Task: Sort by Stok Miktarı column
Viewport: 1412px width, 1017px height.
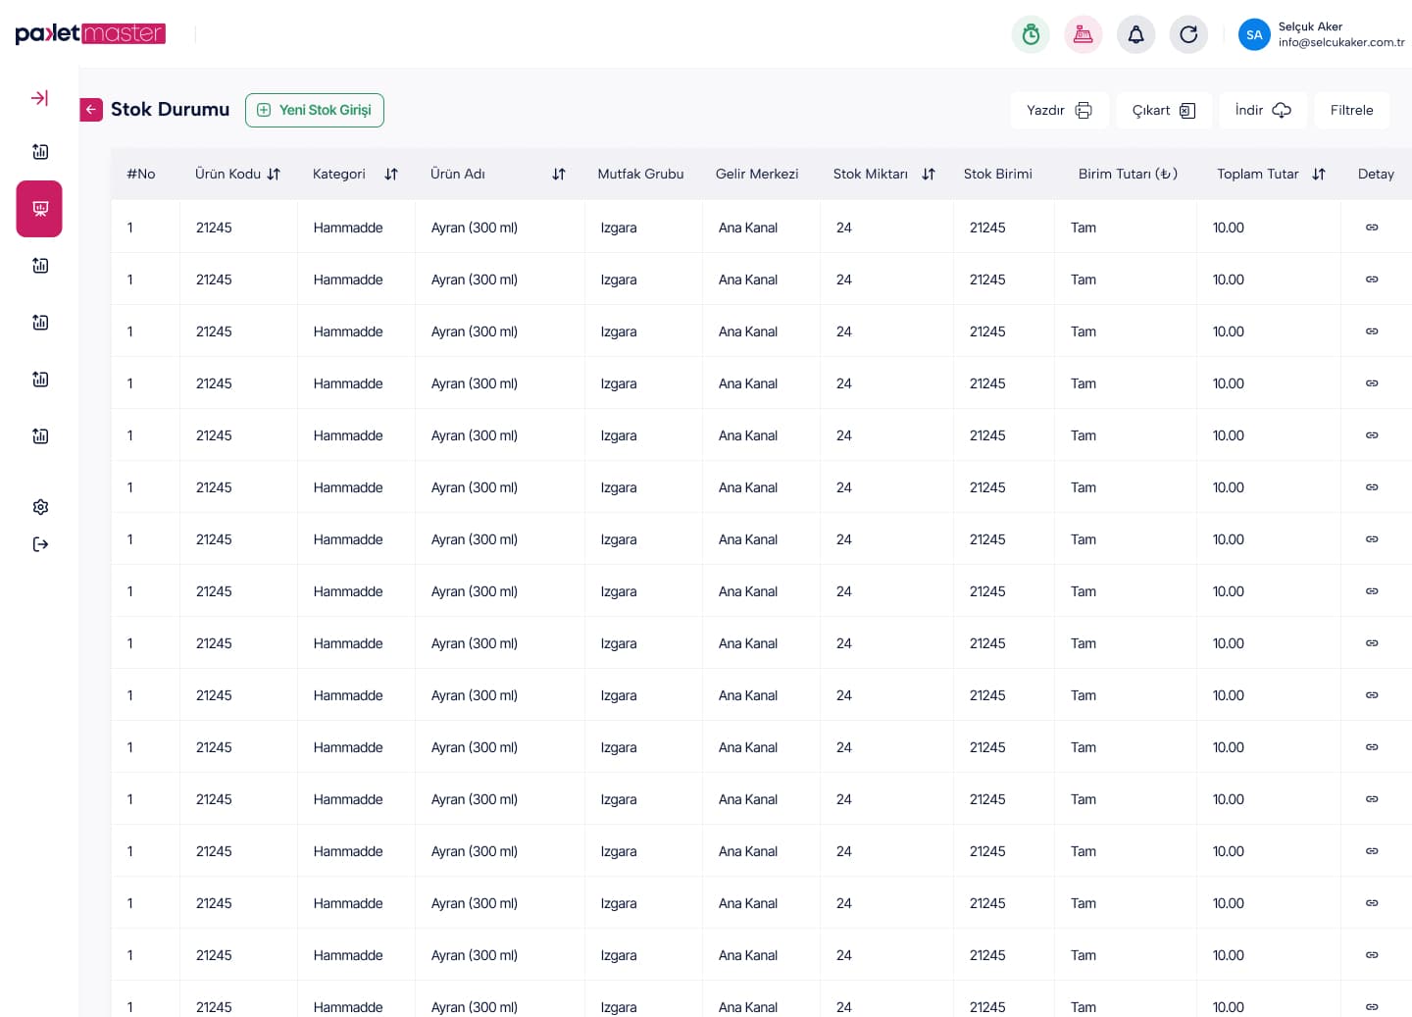Action: pyautogui.click(x=929, y=174)
